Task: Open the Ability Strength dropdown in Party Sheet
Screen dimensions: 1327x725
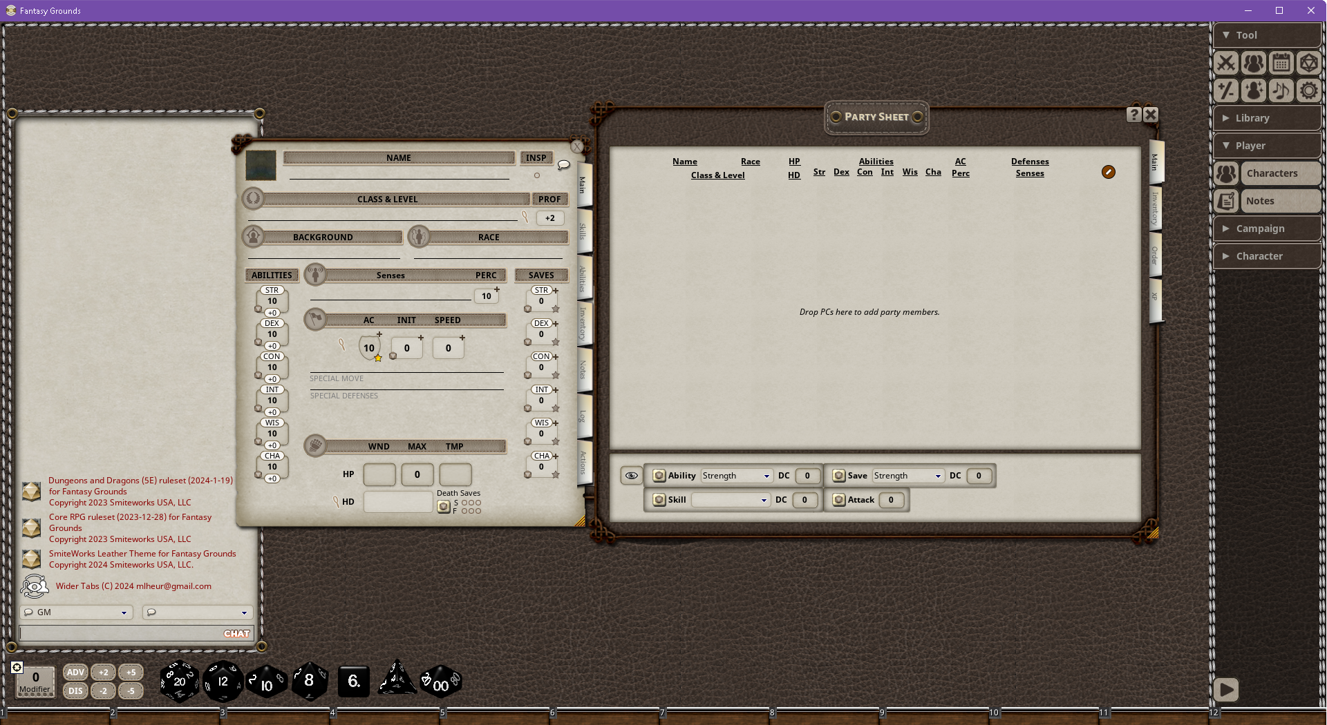Action: coord(736,476)
